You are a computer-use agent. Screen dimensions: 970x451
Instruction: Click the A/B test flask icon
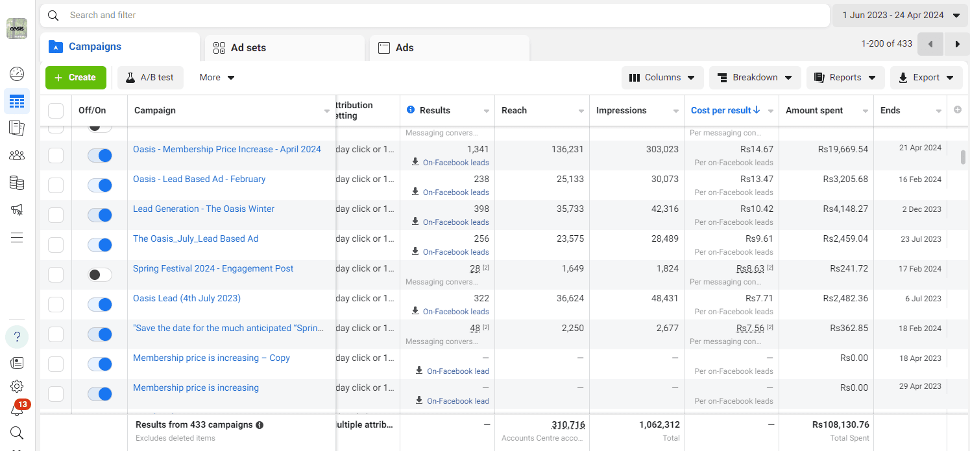[x=130, y=77]
